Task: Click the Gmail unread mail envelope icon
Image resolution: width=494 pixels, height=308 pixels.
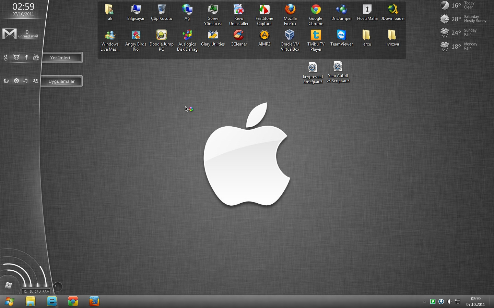Action: (10, 34)
